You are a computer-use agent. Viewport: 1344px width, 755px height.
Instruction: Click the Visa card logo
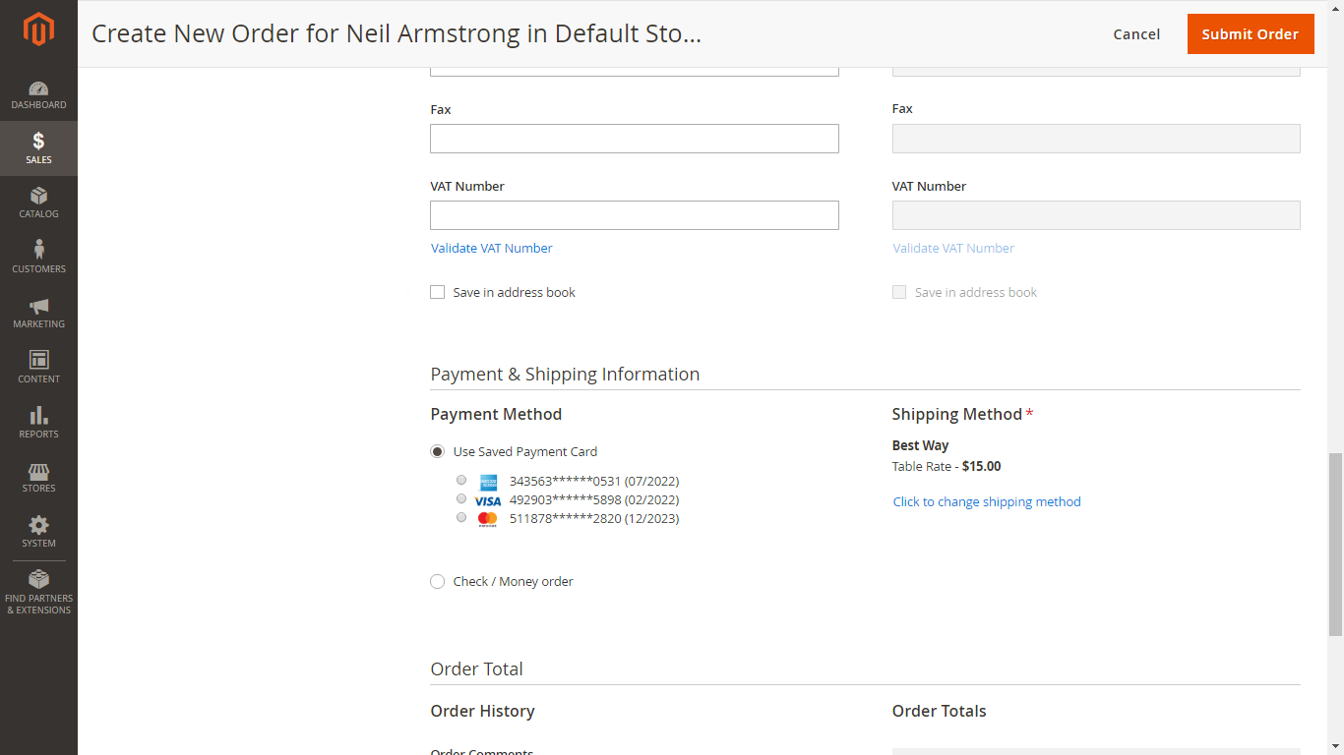pyautogui.click(x=488, y=500)
